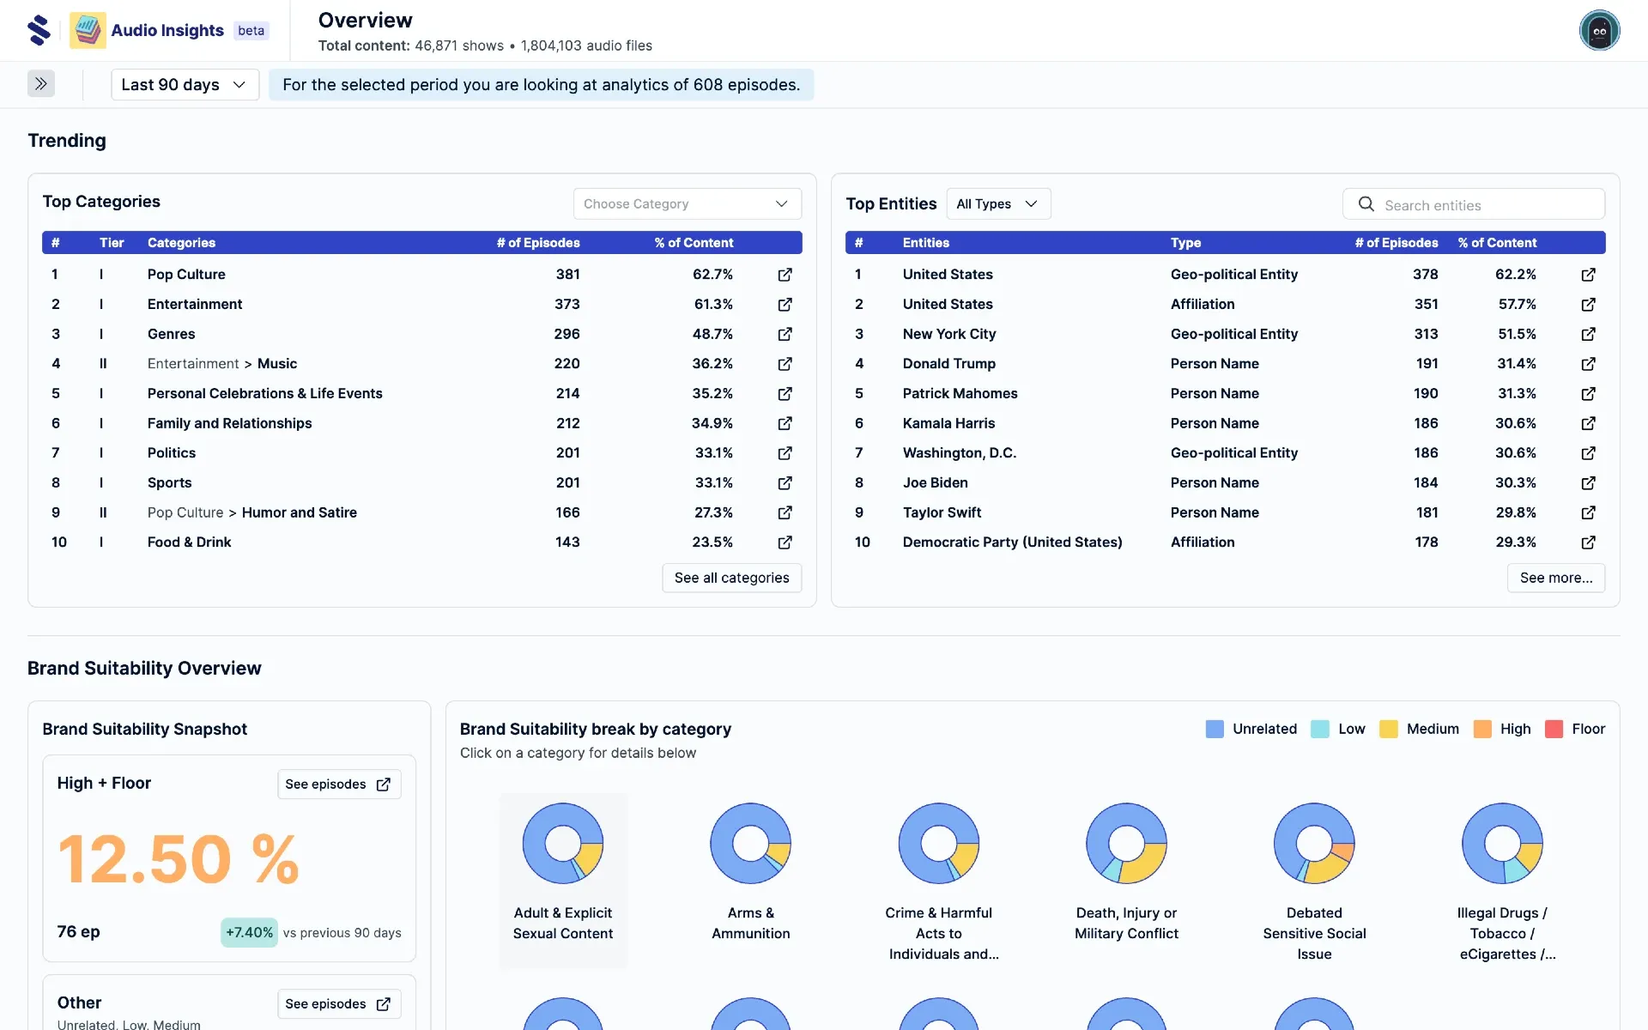1648x1030 pixels.
Task: Open the external link next to Taylor Swift
Action: [x=1588, y=512]
